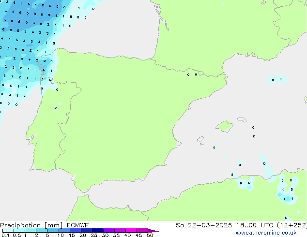Screen dimensions: 307x237
Task: Click the Ibiza island outline
Action: (200, 139)
